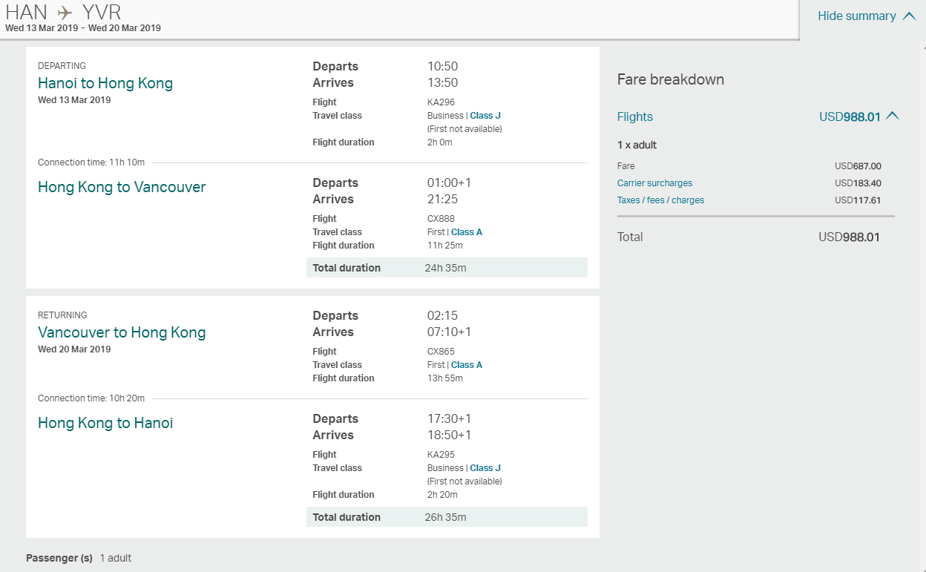
Task: Click the Hide summary chevron icon
Action: pos(908,16)
